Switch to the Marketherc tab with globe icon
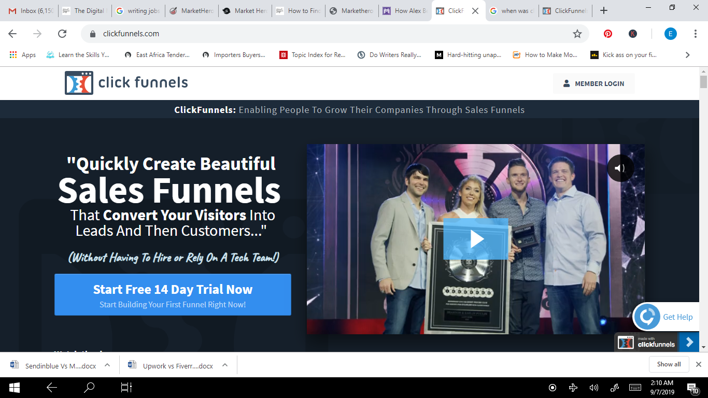Screen dimensions: 708x398 click(352, 11)
